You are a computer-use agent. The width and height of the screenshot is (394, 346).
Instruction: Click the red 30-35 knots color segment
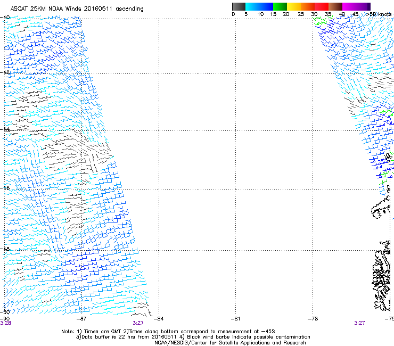point(322,6)
